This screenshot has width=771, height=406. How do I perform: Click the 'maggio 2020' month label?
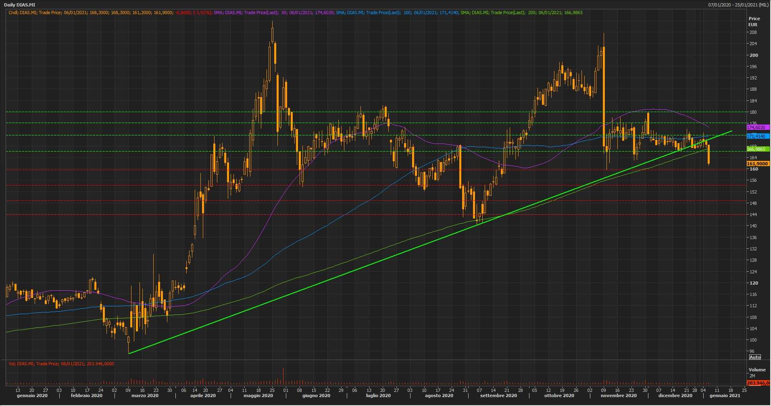(258, 396)
